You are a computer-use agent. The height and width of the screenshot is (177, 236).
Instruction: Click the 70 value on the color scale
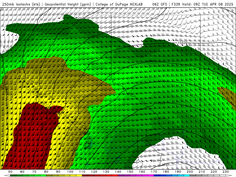[x=34, y=172]
